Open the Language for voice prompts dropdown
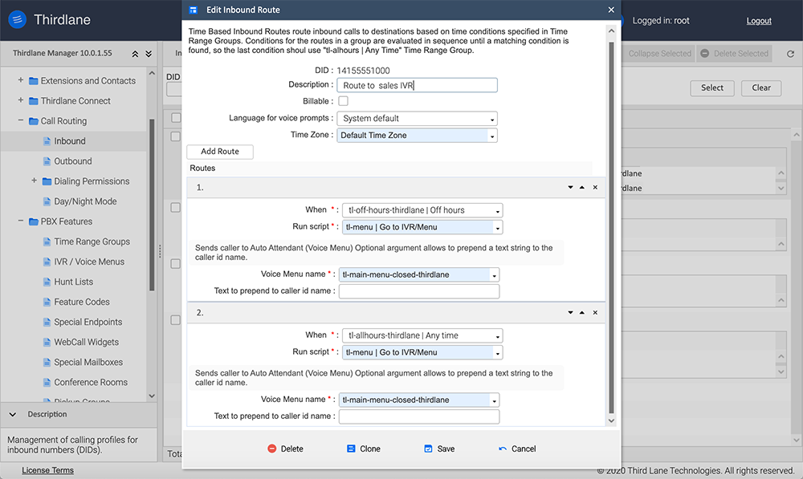The height and width of the screenshot is (479, 803). (418, 119)
